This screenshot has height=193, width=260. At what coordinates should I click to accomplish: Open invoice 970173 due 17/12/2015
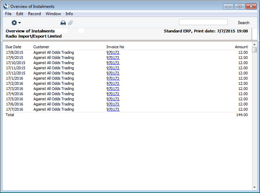(x=113, y=73)
